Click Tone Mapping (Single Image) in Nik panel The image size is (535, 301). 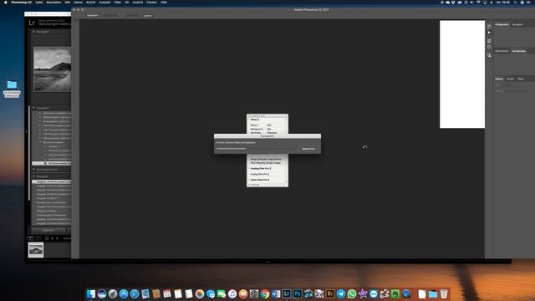point(266,163)
